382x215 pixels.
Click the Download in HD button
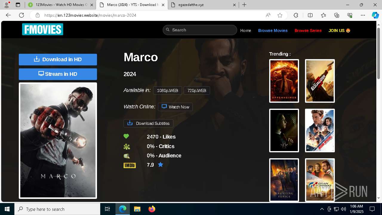[58, 59]
